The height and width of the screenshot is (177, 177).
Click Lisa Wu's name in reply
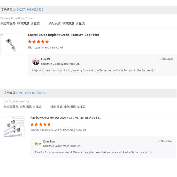46,59
